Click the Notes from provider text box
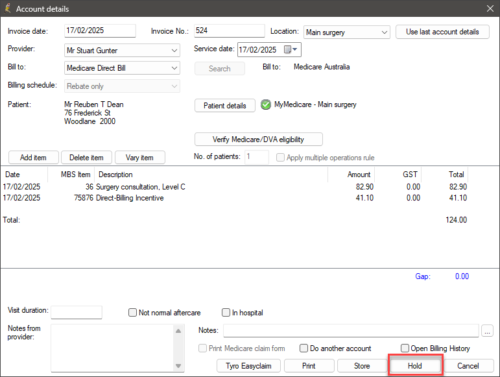The height and width of the screenshot is (377, 500). pos(112,348)
